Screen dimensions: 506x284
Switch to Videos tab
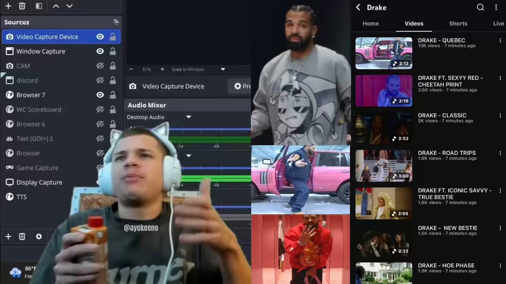tap(414, 24)
